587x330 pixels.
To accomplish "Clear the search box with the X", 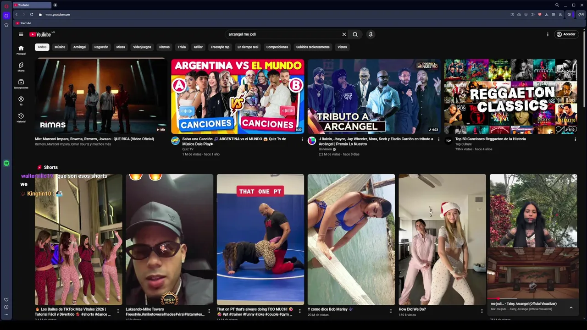I will pos(344,34).
